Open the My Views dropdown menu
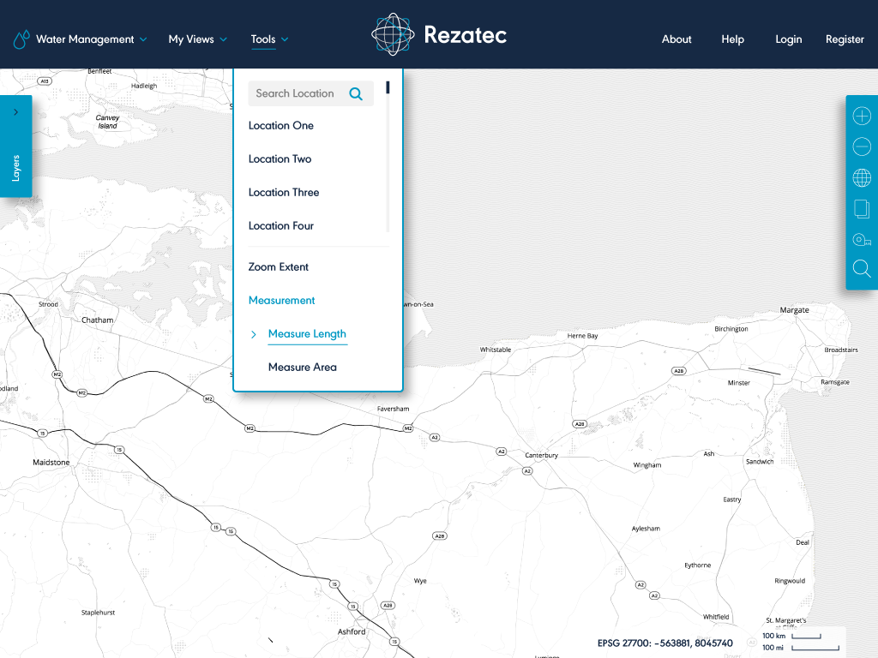This screenshot has width=878, height=658. (198, 39)
